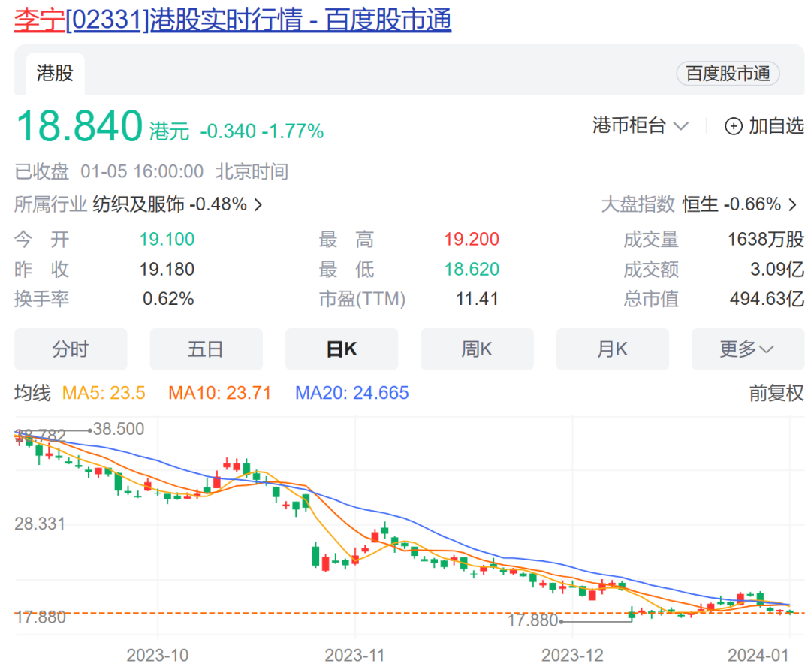Select the 港股 tab
This screenshot has height=667, width=811.
[x=55, y=73]
